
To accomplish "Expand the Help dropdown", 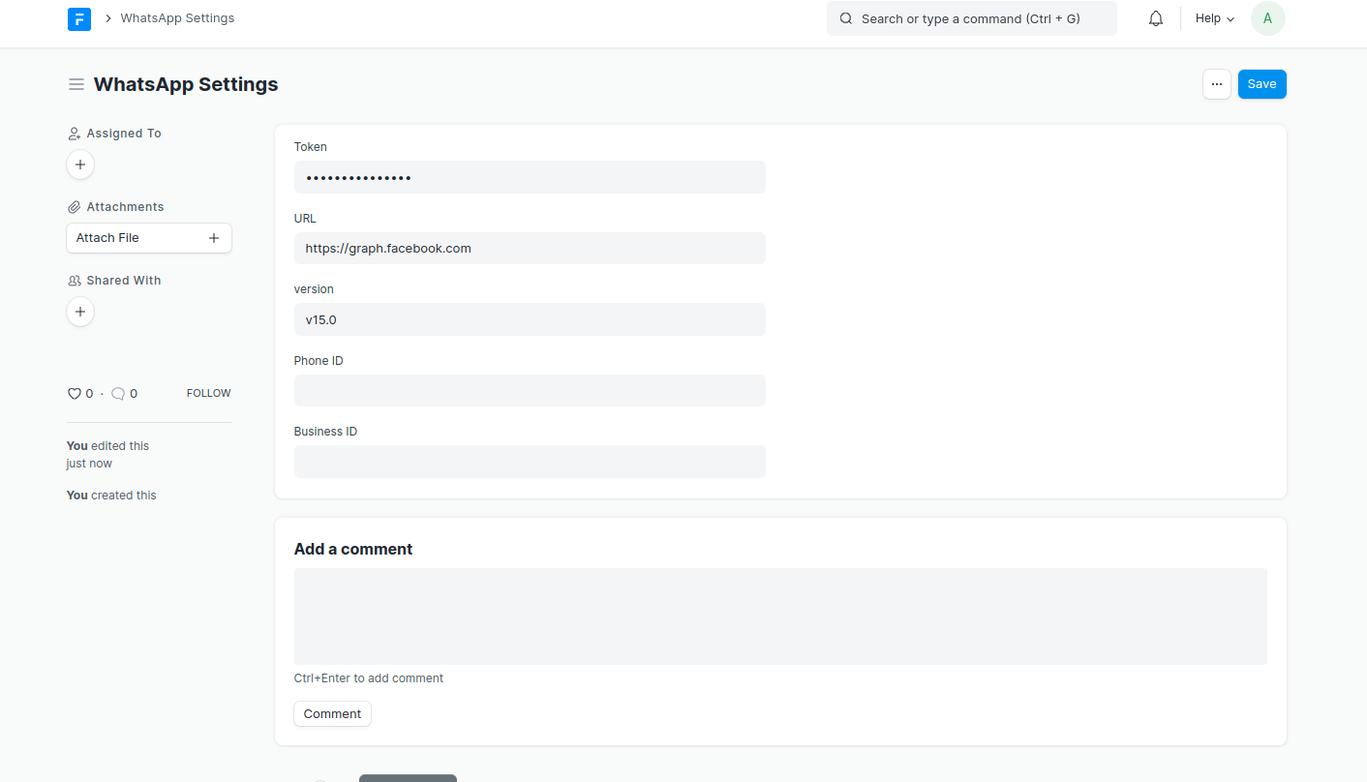I will tap(1215, 18).
